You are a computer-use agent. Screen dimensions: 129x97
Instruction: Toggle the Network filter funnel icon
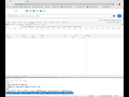pyautogui.click(x=12, y=25)
